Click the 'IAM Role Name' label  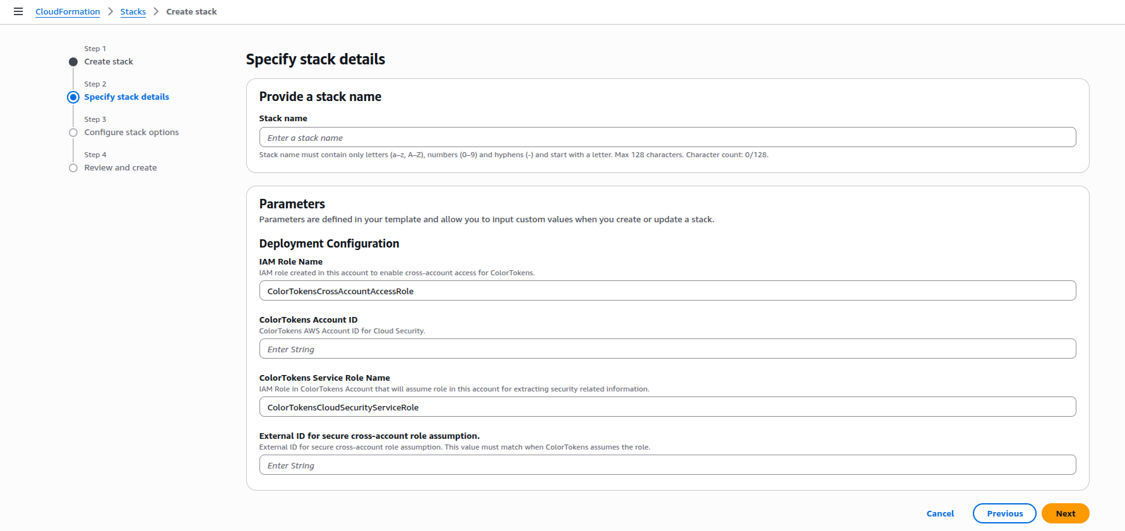[291, 261]
